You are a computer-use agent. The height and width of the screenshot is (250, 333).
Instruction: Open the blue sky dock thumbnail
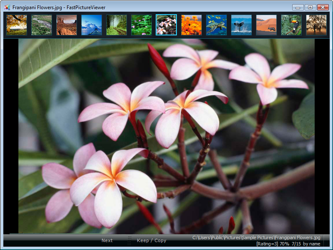tap(92, 25)
